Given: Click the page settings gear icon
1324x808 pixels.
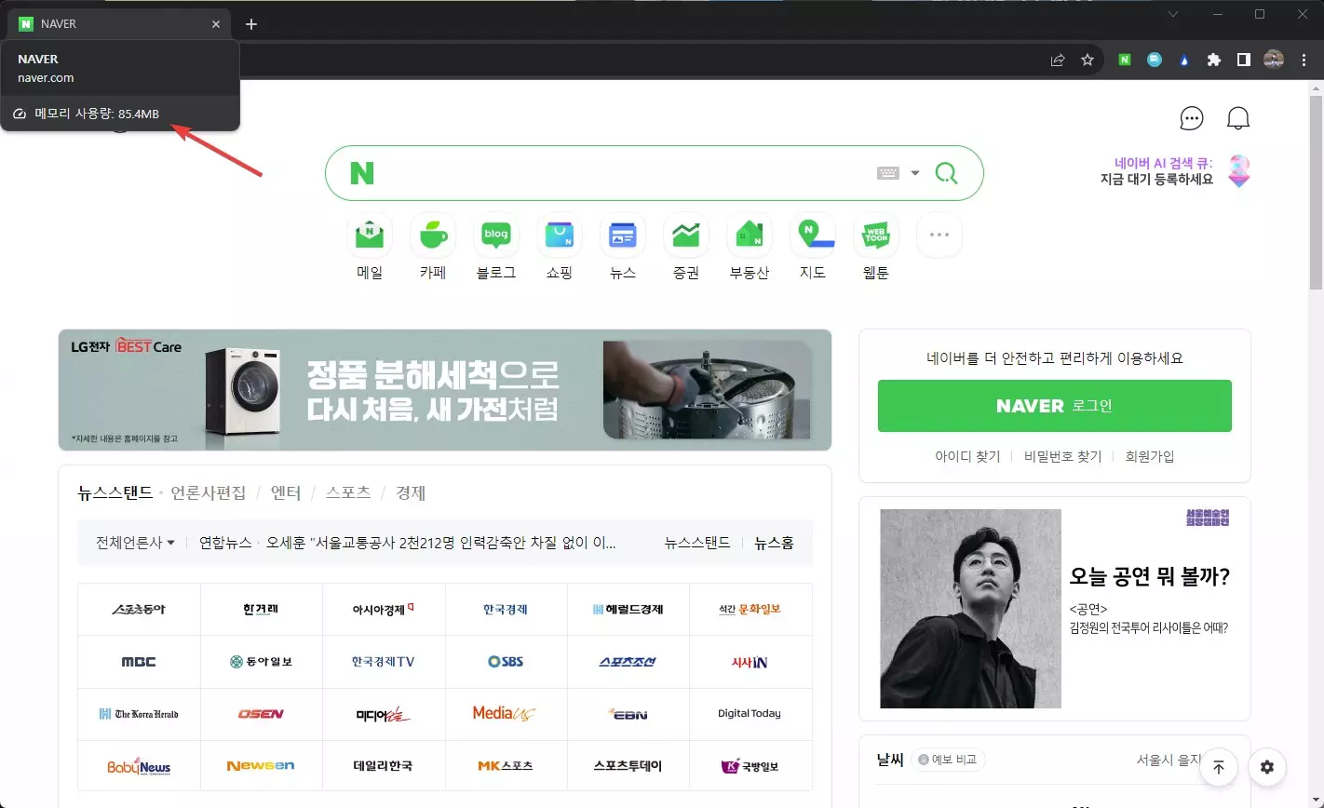Looking at the screenshot, I should 1267,767.
